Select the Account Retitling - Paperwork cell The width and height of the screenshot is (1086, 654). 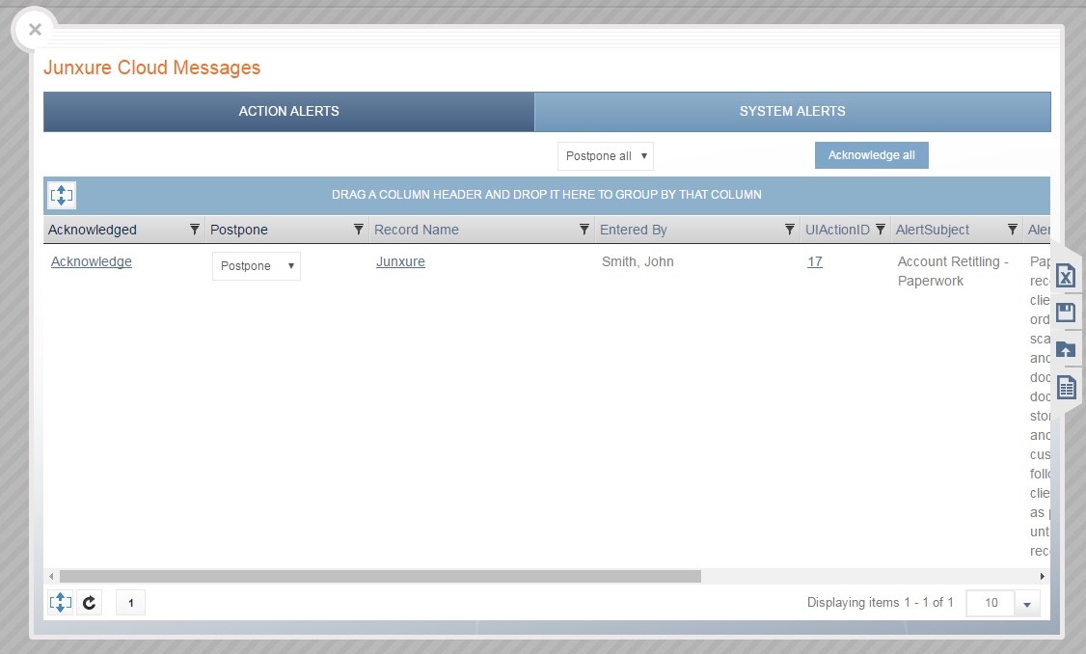tap(953, 271)
